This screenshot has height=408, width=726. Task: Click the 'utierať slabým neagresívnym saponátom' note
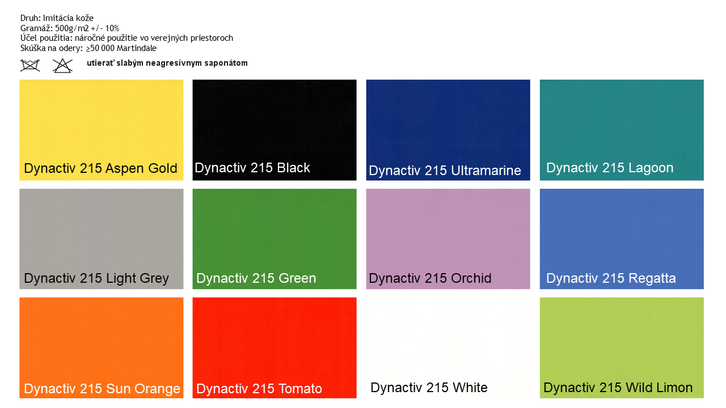point(167,63)
